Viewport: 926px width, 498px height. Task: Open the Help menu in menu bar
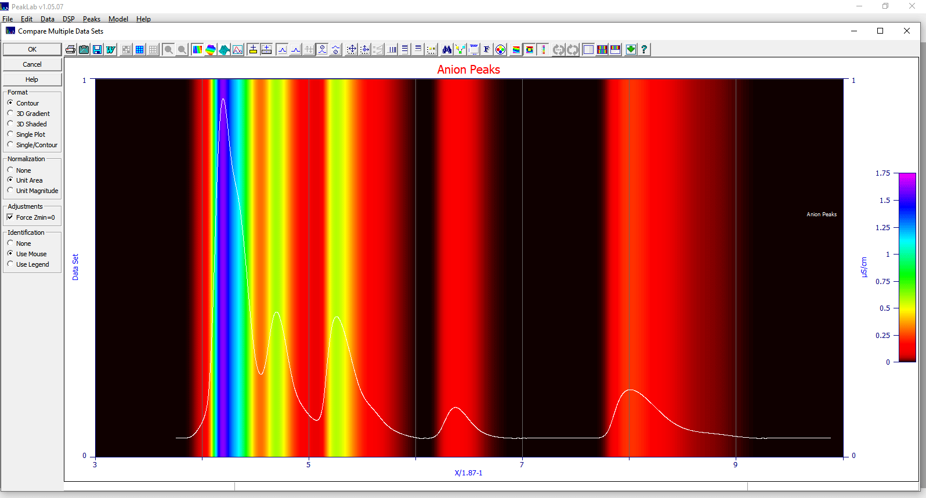pos(143,19)
